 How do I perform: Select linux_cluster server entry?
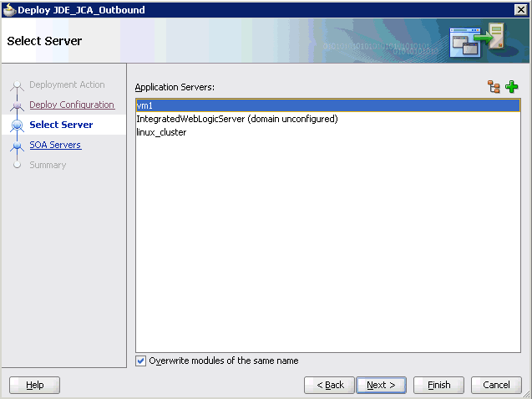(327, 132)
